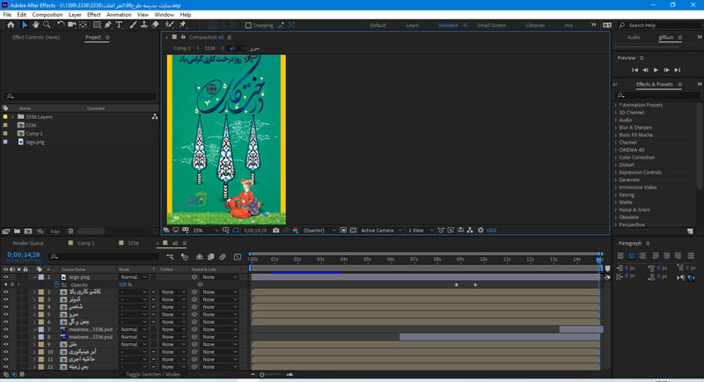Take a snapshot with camera icon
Image resolution: width=704 pixels, height=382 pixels.
pos(275,231)
